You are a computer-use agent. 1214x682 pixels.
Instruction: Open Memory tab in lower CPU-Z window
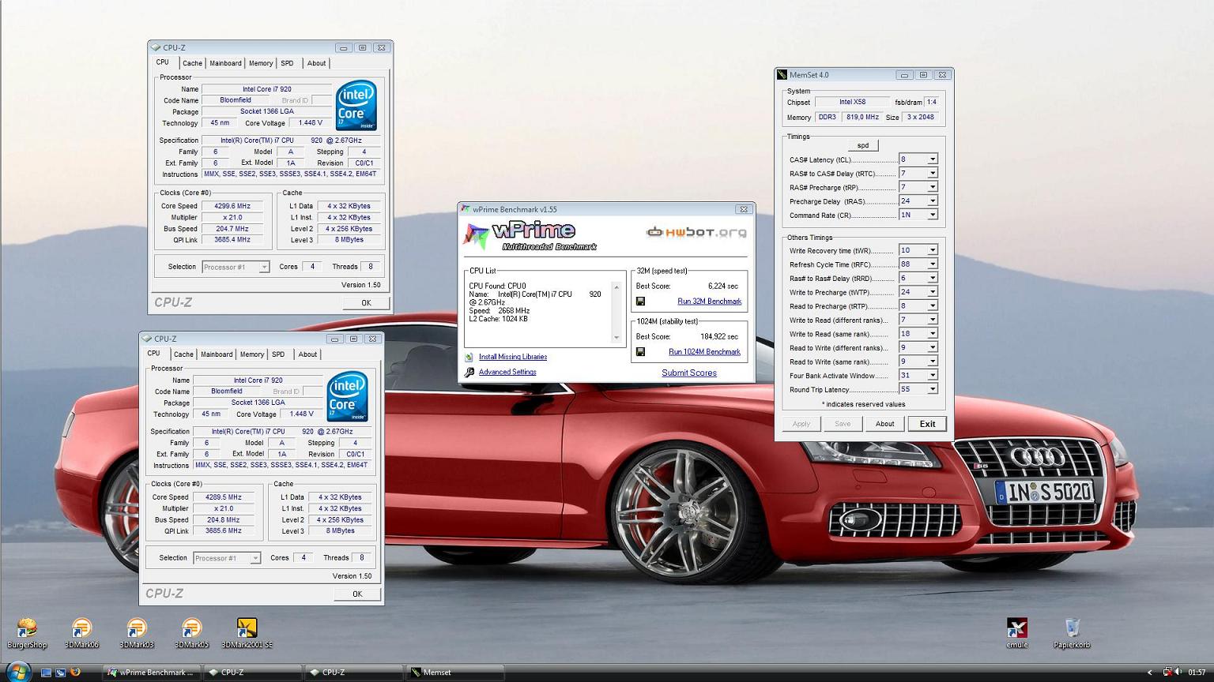click(252, 354)
